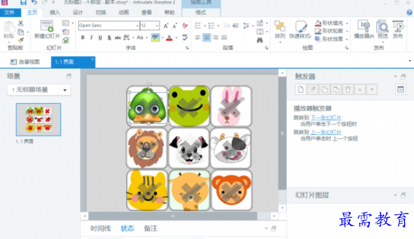Open the File (文件) tab
The image size is (414, 239).
pos(10,12)
